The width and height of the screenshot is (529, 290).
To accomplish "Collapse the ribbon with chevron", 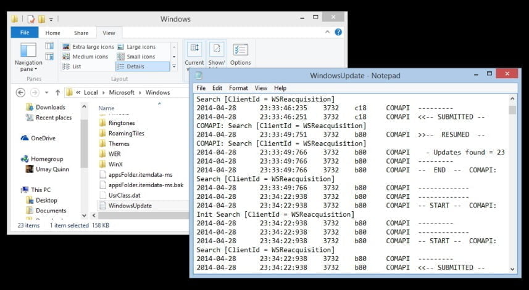I will point(327,32).
